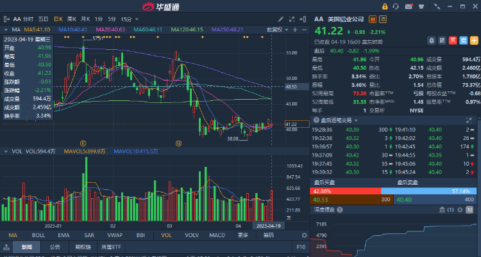Expand the chart to fullscreen
The image size is (481, 257).
292,19
